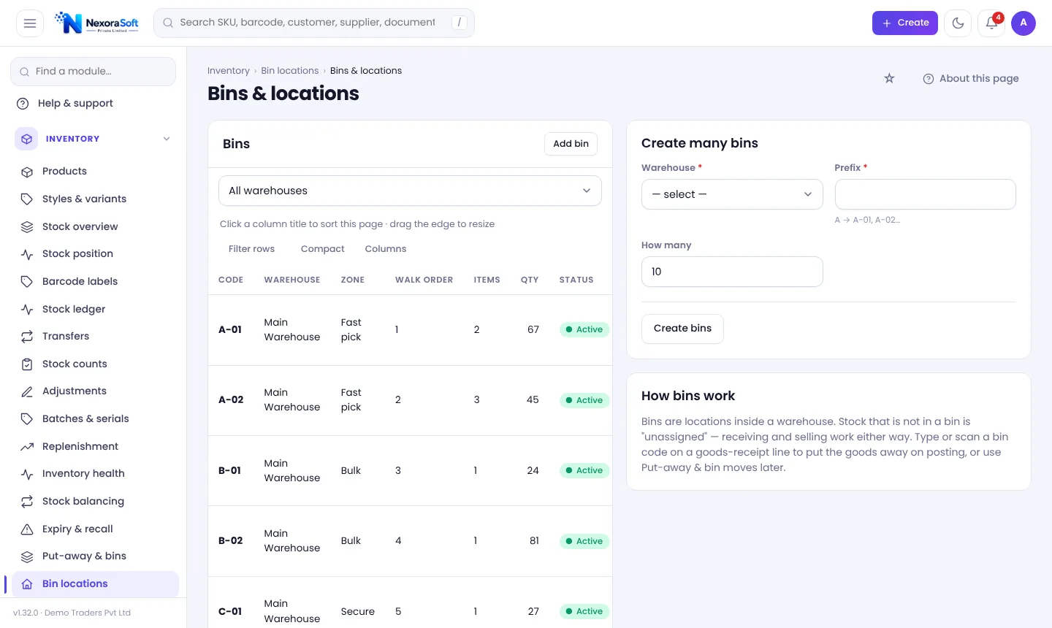Viewport: 1052px width, 628px height.
Task: Collapse the INVENTORY section chevron
Action: point(167,139)
